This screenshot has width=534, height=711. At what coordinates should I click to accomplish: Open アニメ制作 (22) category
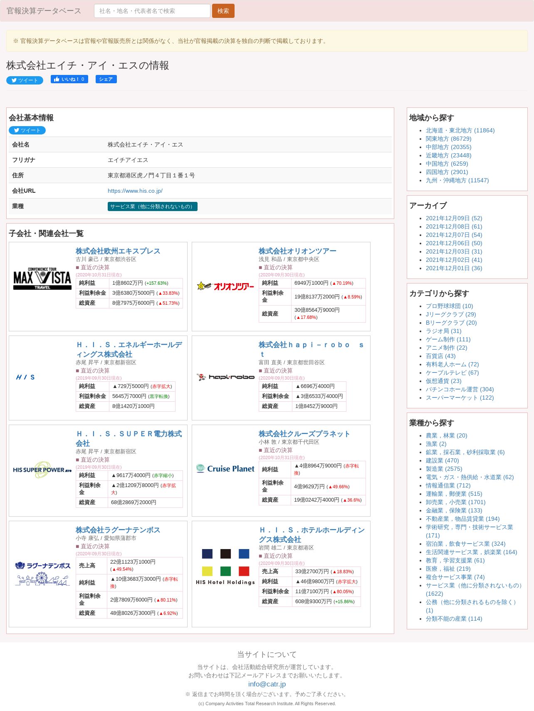[x=446, y=348]
